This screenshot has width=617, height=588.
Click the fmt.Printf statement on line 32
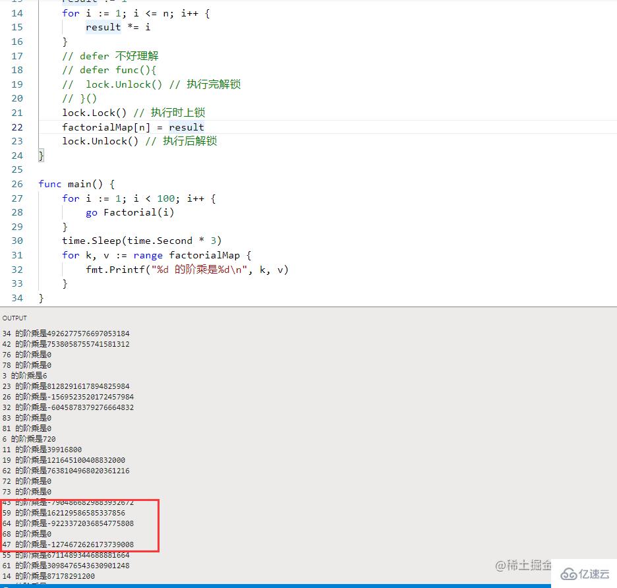pos(187,270)
